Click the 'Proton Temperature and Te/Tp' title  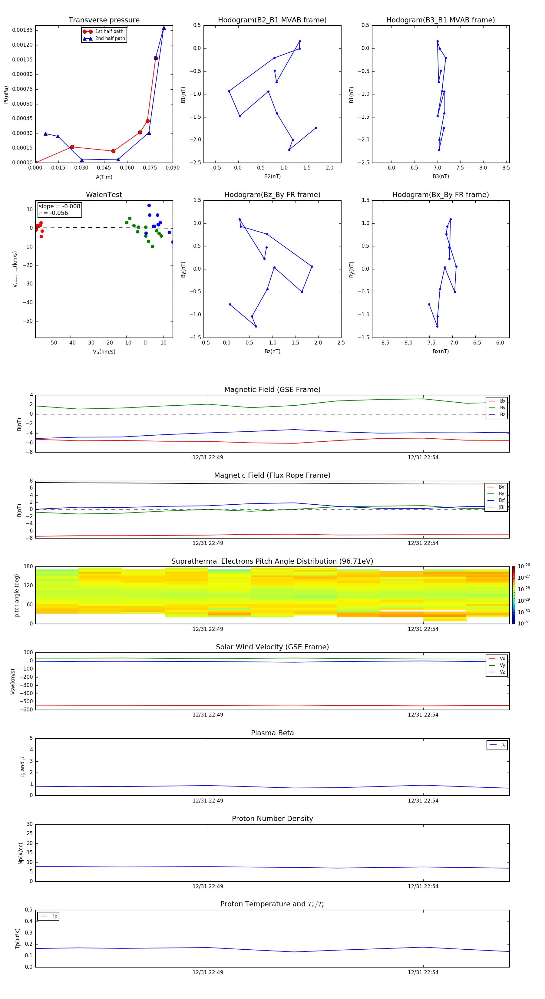click(272, 904)
